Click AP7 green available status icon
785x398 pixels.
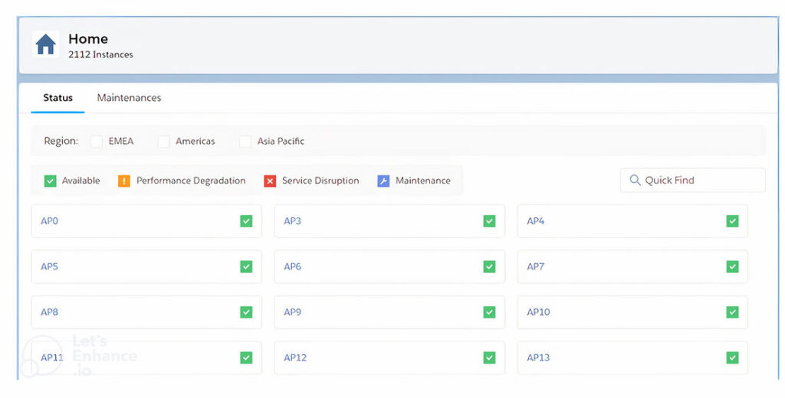(x=732, y=266)
